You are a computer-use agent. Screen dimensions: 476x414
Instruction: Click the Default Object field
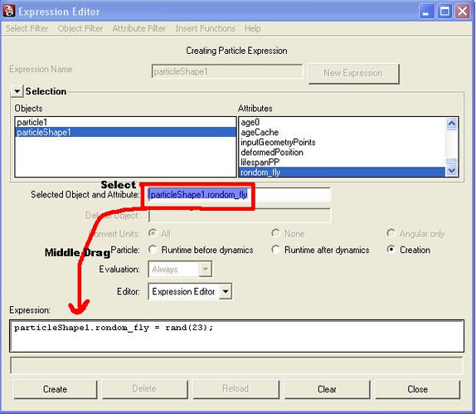point(239,216)
